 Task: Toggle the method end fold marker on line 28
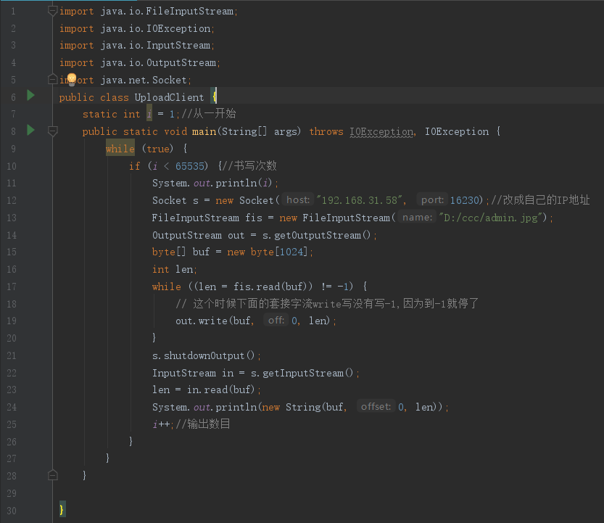(x=53, y=475)
